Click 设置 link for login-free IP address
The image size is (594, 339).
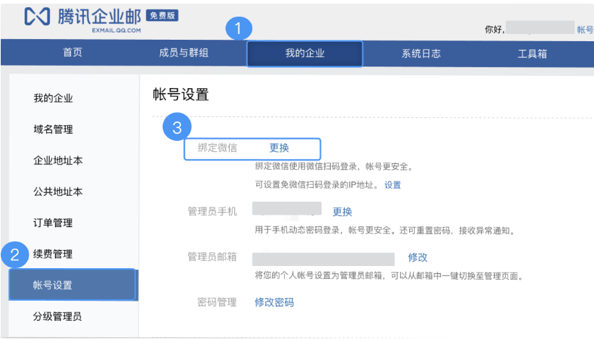(392, 185)
